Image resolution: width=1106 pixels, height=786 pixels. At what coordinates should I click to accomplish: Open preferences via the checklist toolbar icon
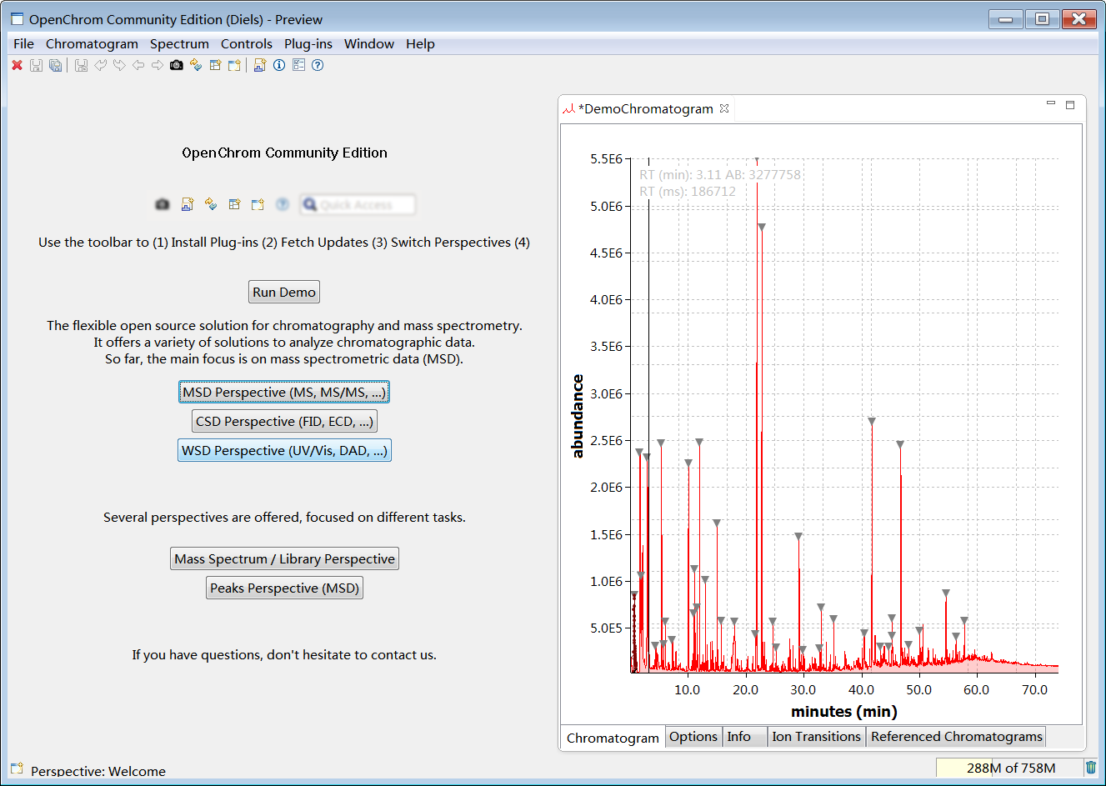coord(298,65)
